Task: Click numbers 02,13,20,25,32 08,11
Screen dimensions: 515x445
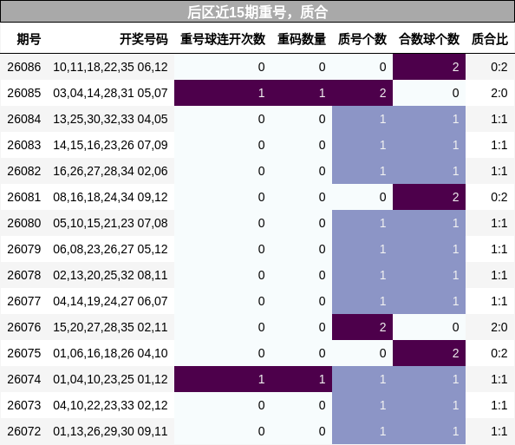Action: click(110, 275)
